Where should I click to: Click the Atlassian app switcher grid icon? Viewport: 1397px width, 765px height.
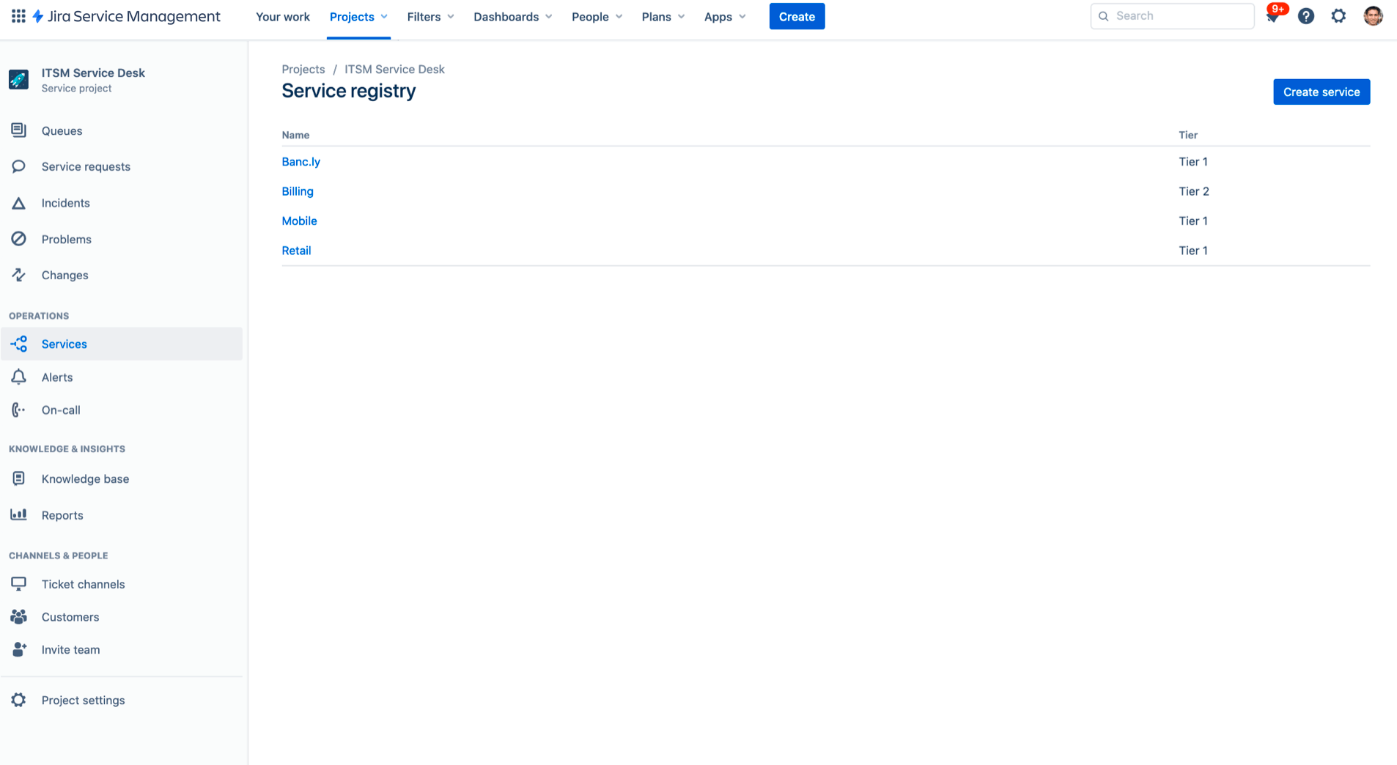[18, 15]
